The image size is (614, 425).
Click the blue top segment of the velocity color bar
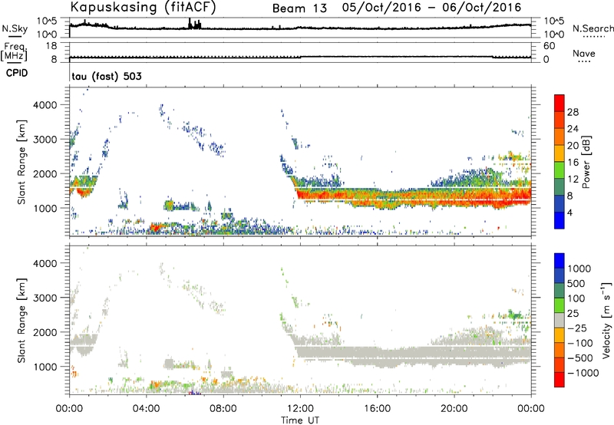click(x=560, y=261)
